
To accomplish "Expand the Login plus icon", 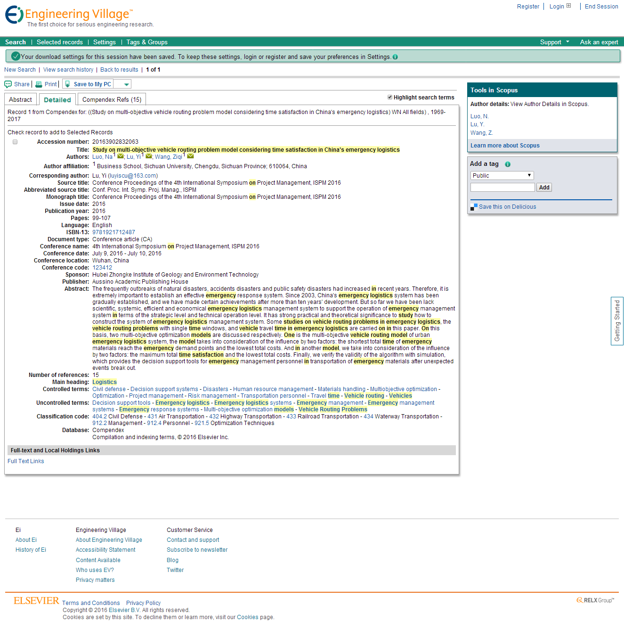I will point(568,6).
